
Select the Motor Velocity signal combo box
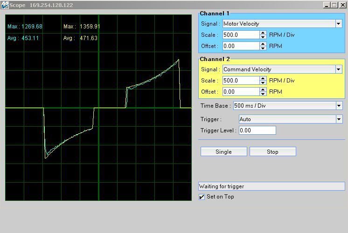pyautogui.click(x=282, y=24)
